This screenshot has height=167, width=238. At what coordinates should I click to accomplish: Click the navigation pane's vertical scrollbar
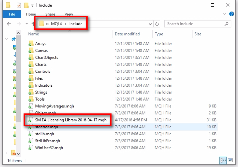tap(18, 96)
